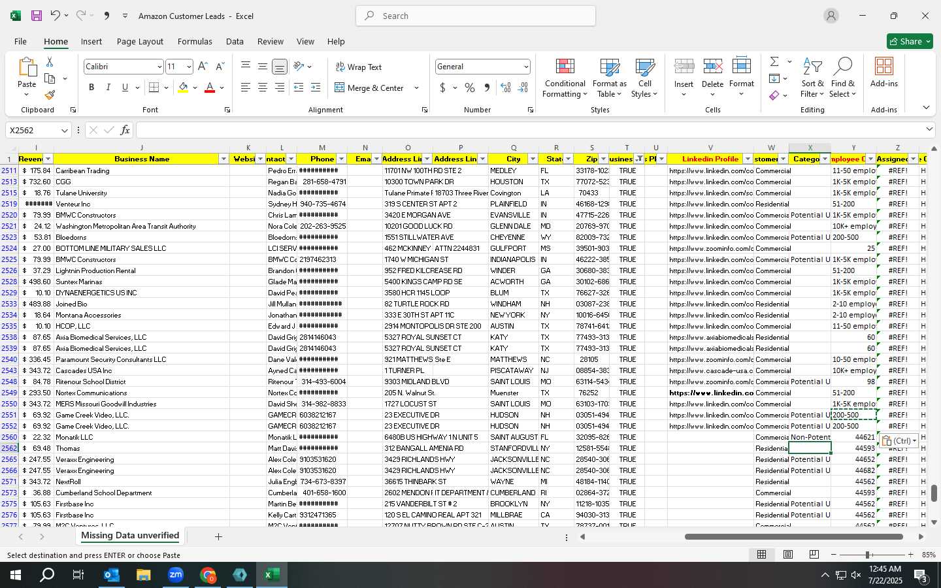The width and height of the screenshot is (941, 588).
Task: Open the File menu
Action: [20, 41]
